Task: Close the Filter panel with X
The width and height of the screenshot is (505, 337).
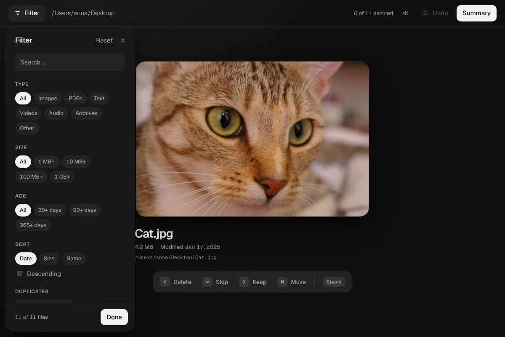Action: 123,40
